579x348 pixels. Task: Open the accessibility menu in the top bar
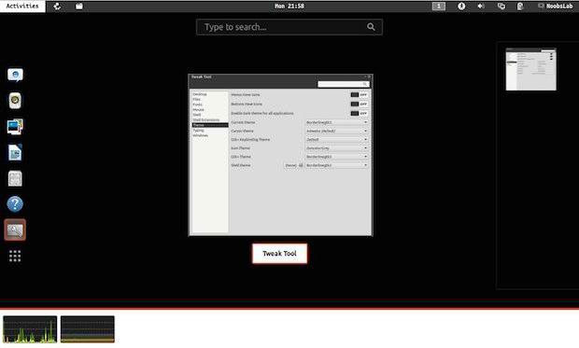(x=461, y=6)
